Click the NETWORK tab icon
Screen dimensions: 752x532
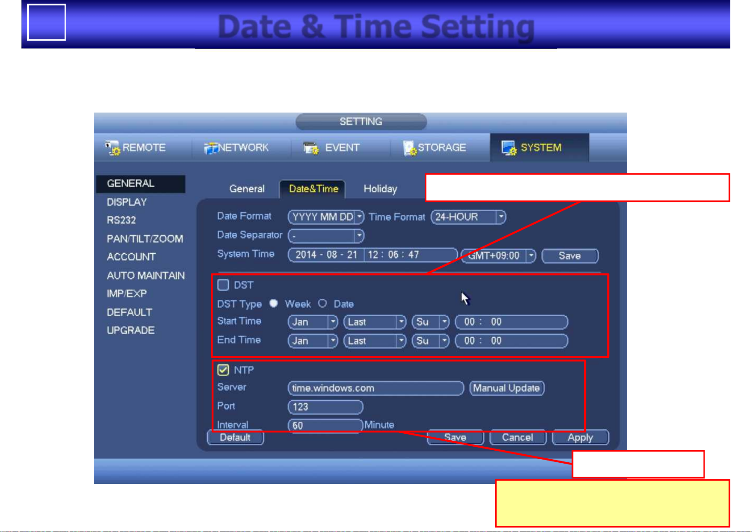click(211, 148)
